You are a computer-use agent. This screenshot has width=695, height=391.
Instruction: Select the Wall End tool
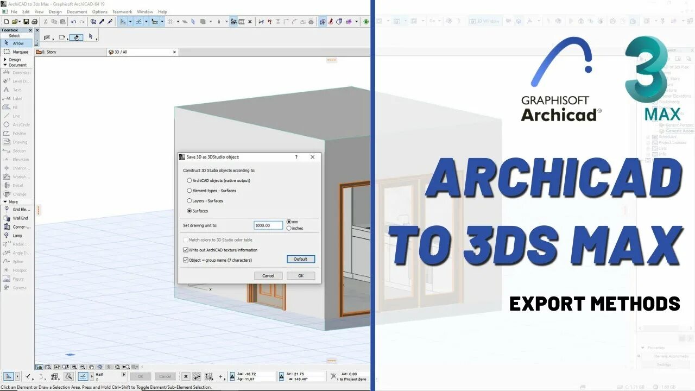(x=16, y=218)
